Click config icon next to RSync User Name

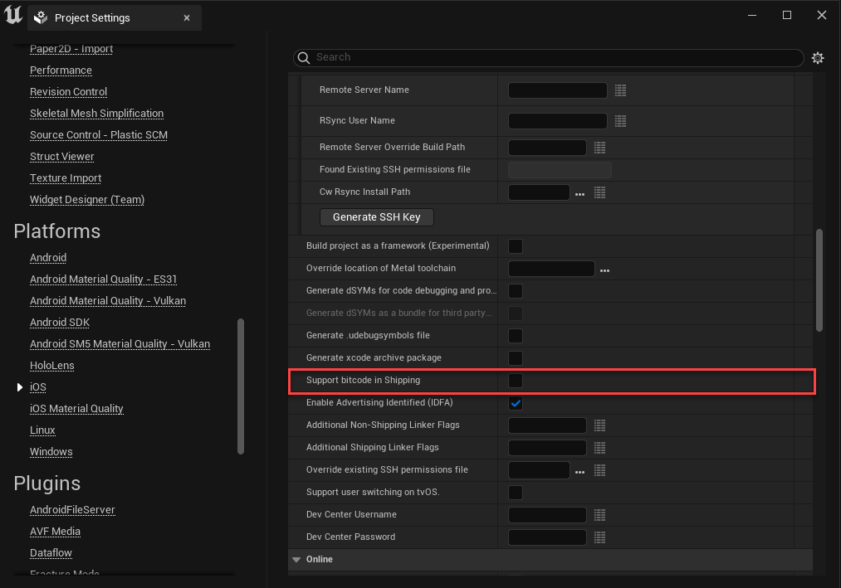[620, 121]
